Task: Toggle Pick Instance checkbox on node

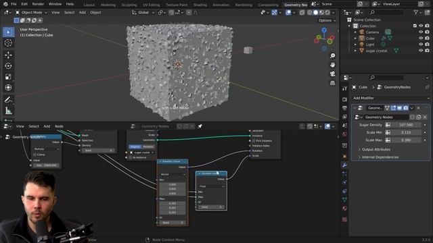Action: [x=254, y=141]
